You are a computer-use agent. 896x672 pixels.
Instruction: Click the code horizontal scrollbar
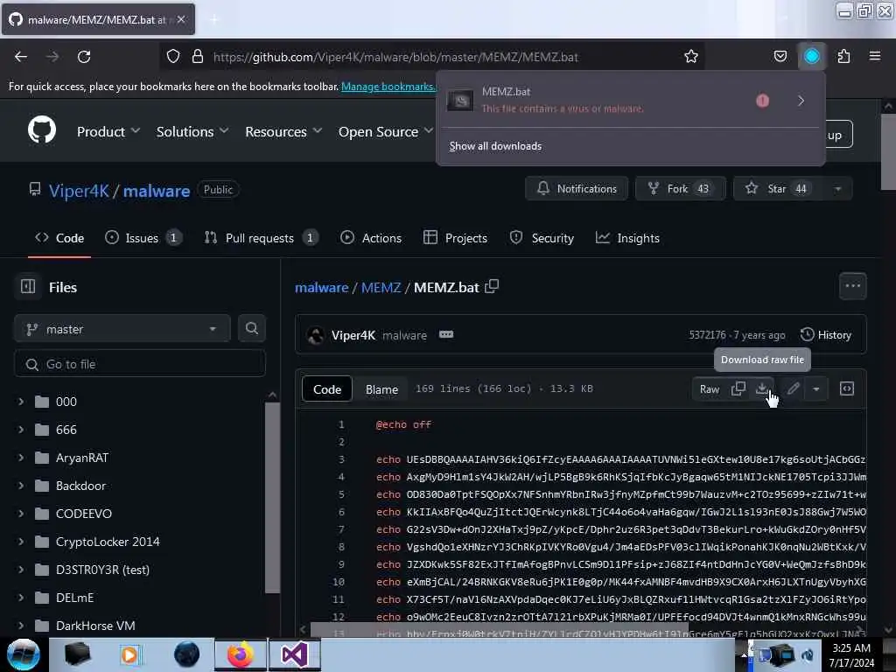click(x=500, y=630)
